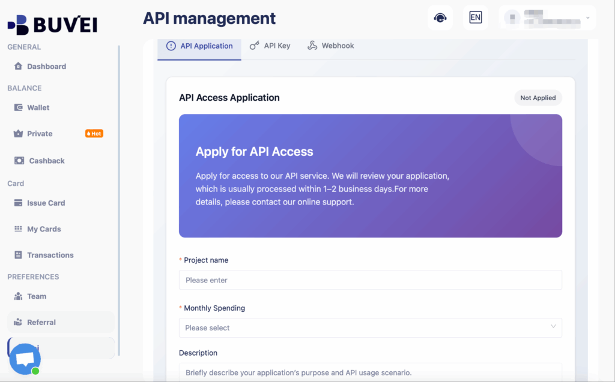Viewport: 615px width, 382px height.
Task: Switch language with the EN button
Action: pyautogui.click(x=475, y=18)
